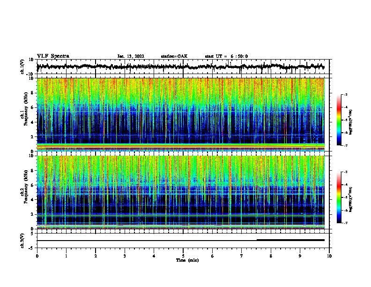Image resolution: width=371 pixels, height=287 pixels.
Task: Click the "5" time axis tick label
Action: [x=183, y=256]
